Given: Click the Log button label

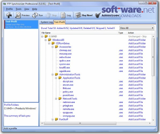Looking at the screenshot, I should [69, 15].
